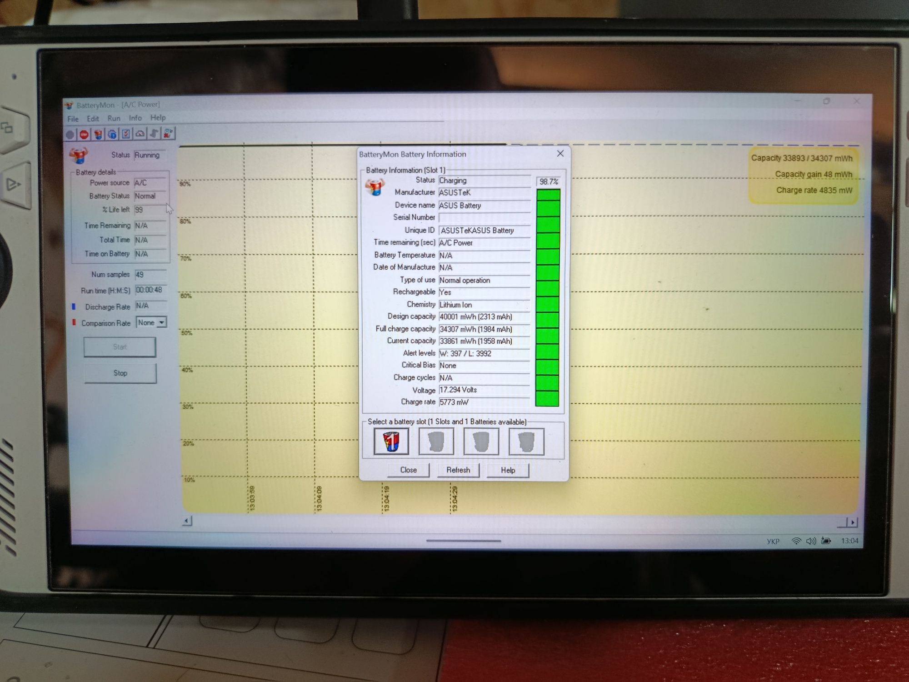Open the checklist configuration toolbar icon

[126, 134]
